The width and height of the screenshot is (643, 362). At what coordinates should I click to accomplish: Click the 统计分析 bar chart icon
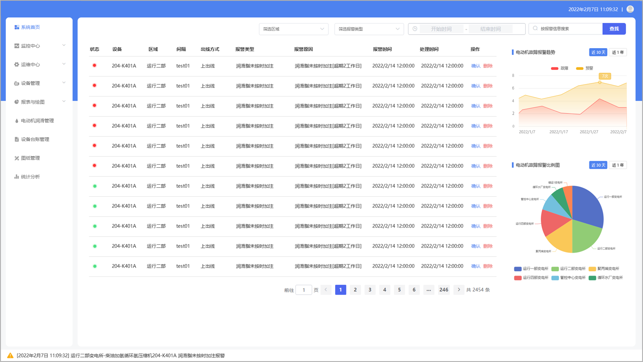[x=17, y=177]
